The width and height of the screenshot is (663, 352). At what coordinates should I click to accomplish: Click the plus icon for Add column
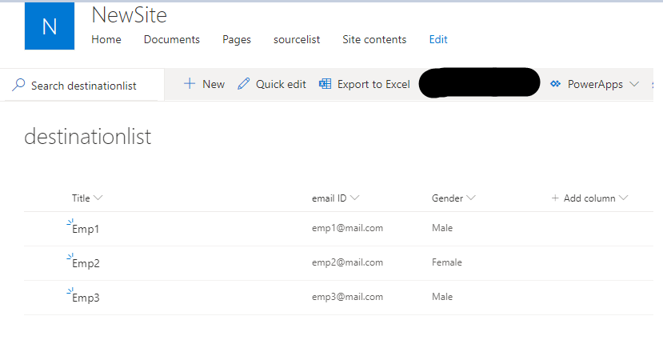tap(555, 198)
